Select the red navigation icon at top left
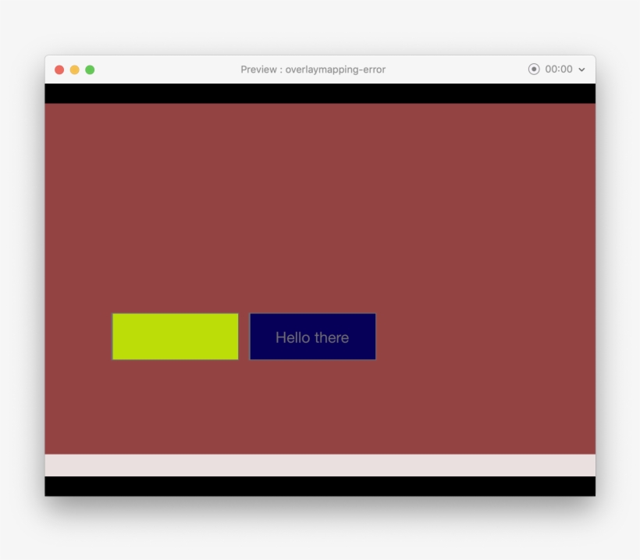This screenshot has width=640, height=560. point(59,69)
